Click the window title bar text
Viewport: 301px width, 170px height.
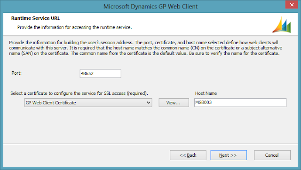[150, 7]
